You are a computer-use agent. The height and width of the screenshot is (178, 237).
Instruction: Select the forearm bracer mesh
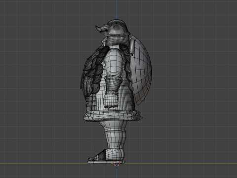click(113, 86)
